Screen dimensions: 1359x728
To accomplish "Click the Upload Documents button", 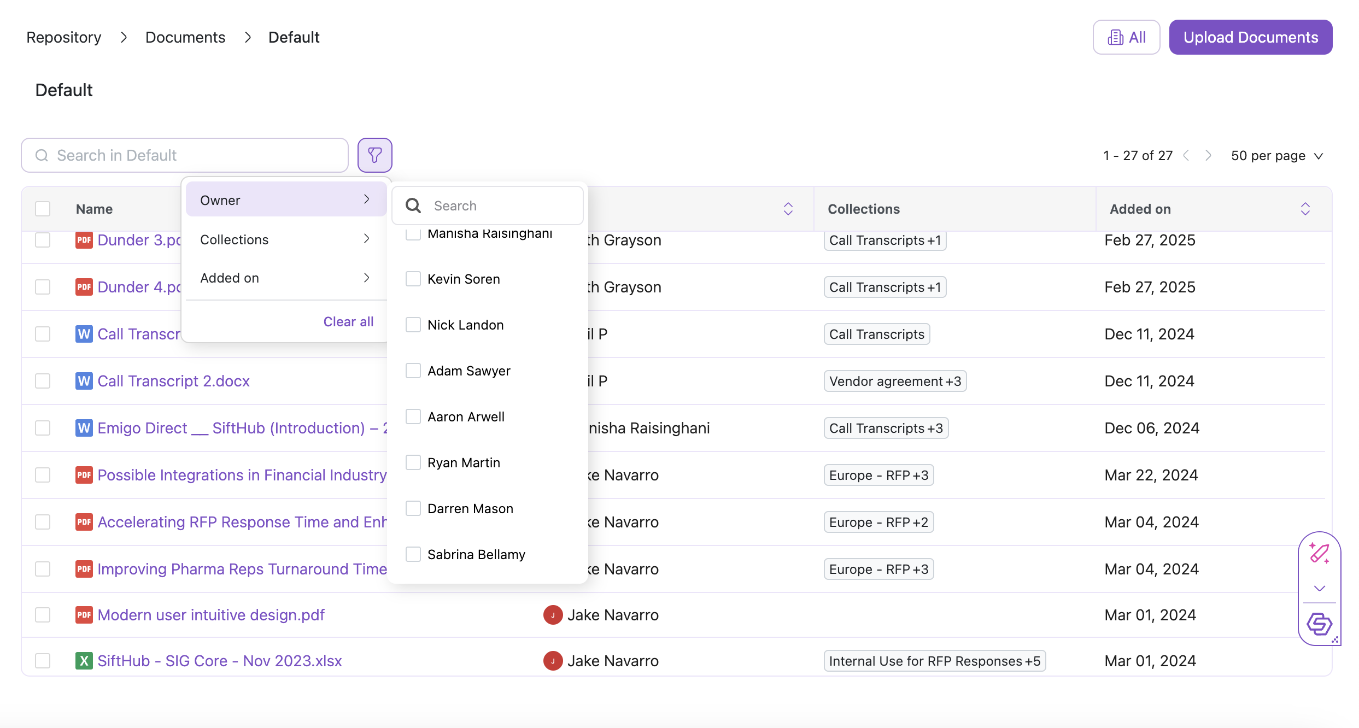I will tap(1250, 37).
